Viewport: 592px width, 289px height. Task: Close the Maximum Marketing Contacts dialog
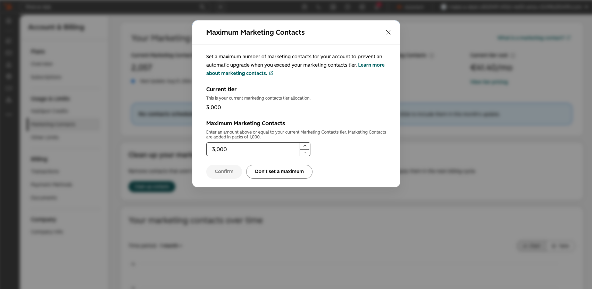coord(388,32)
